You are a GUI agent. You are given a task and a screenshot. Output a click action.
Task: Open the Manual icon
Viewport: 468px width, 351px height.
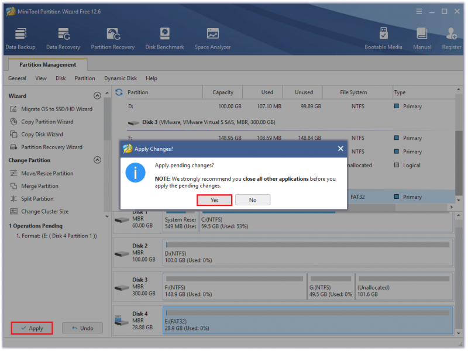(422, 39)
